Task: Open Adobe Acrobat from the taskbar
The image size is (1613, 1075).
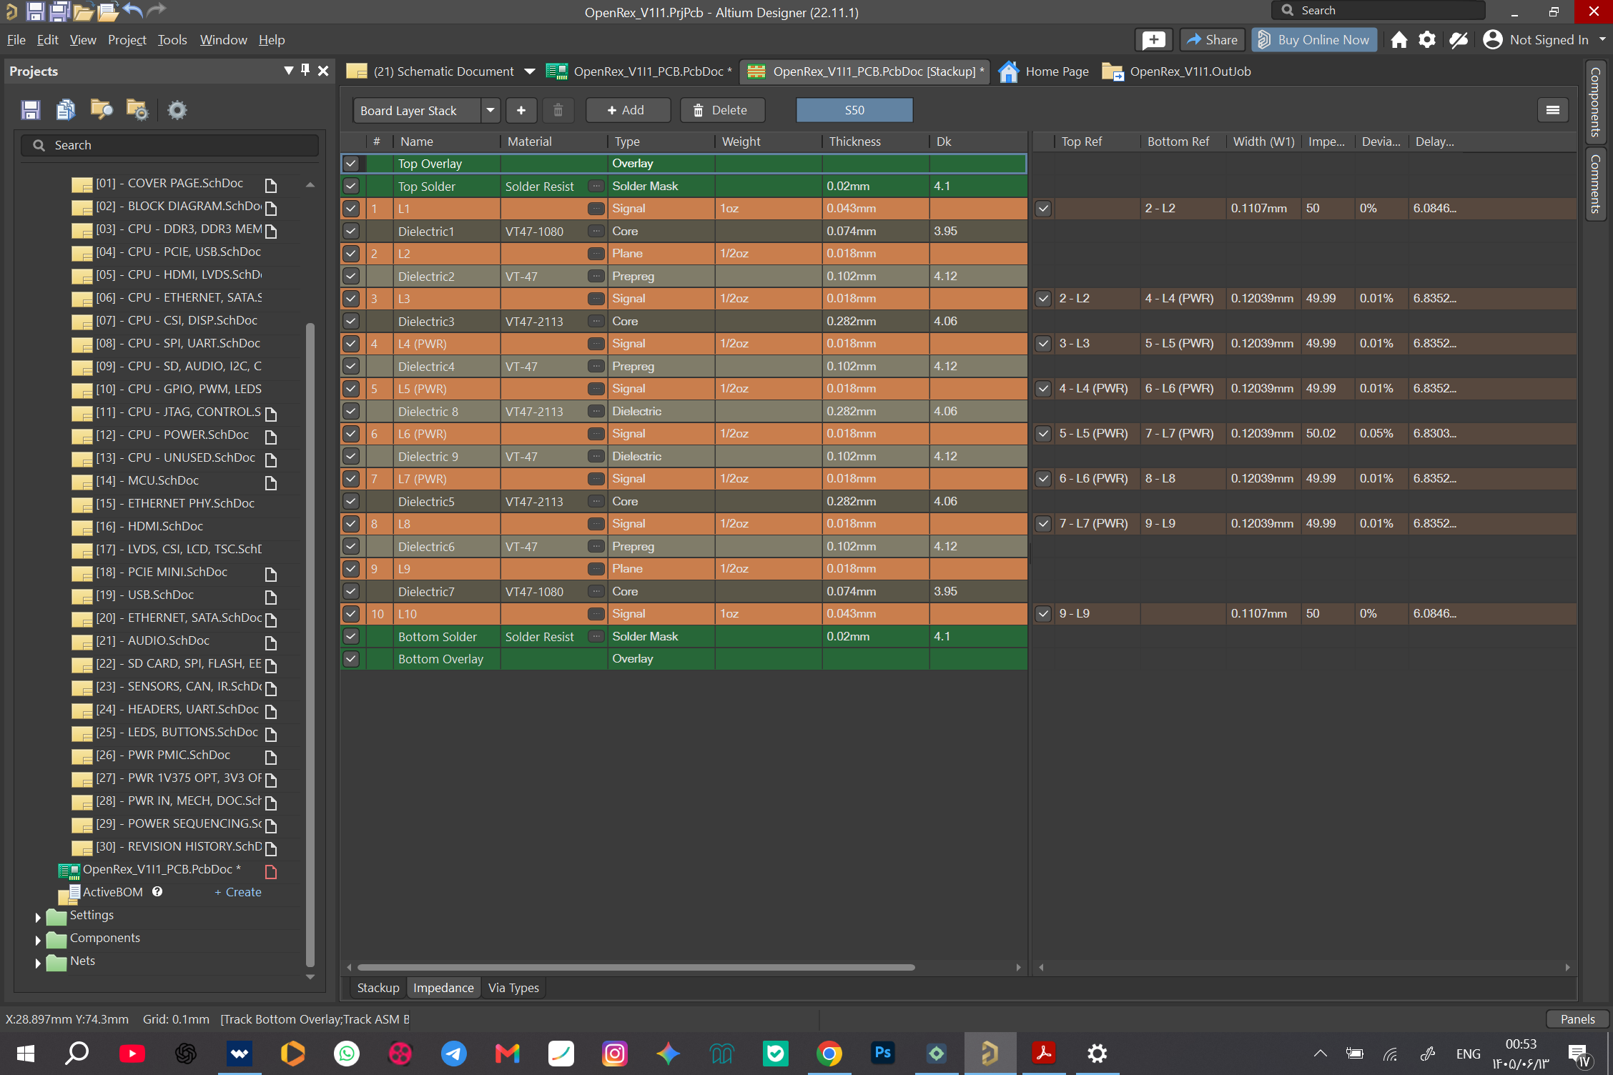Action: point(1044,1053)
